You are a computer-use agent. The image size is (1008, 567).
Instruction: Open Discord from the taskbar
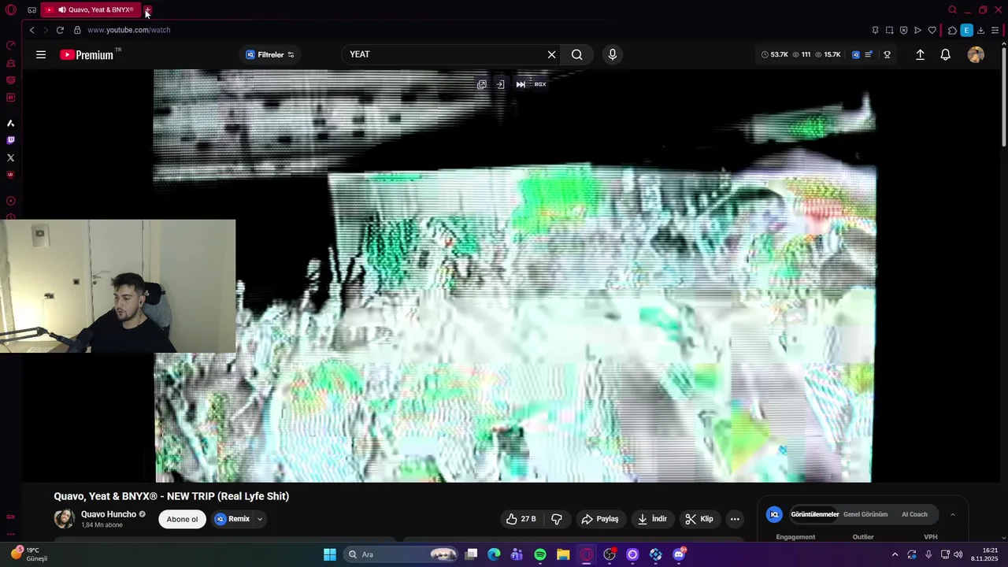pos(679,554)
